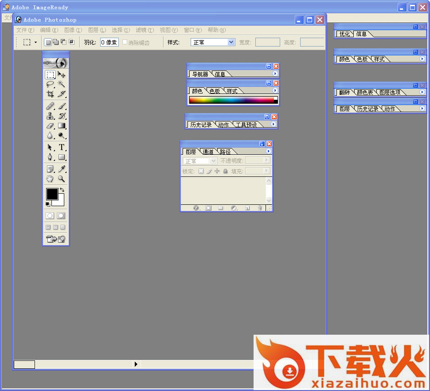
Task: Select the History Brush tool
Action: tap(62, 116)
